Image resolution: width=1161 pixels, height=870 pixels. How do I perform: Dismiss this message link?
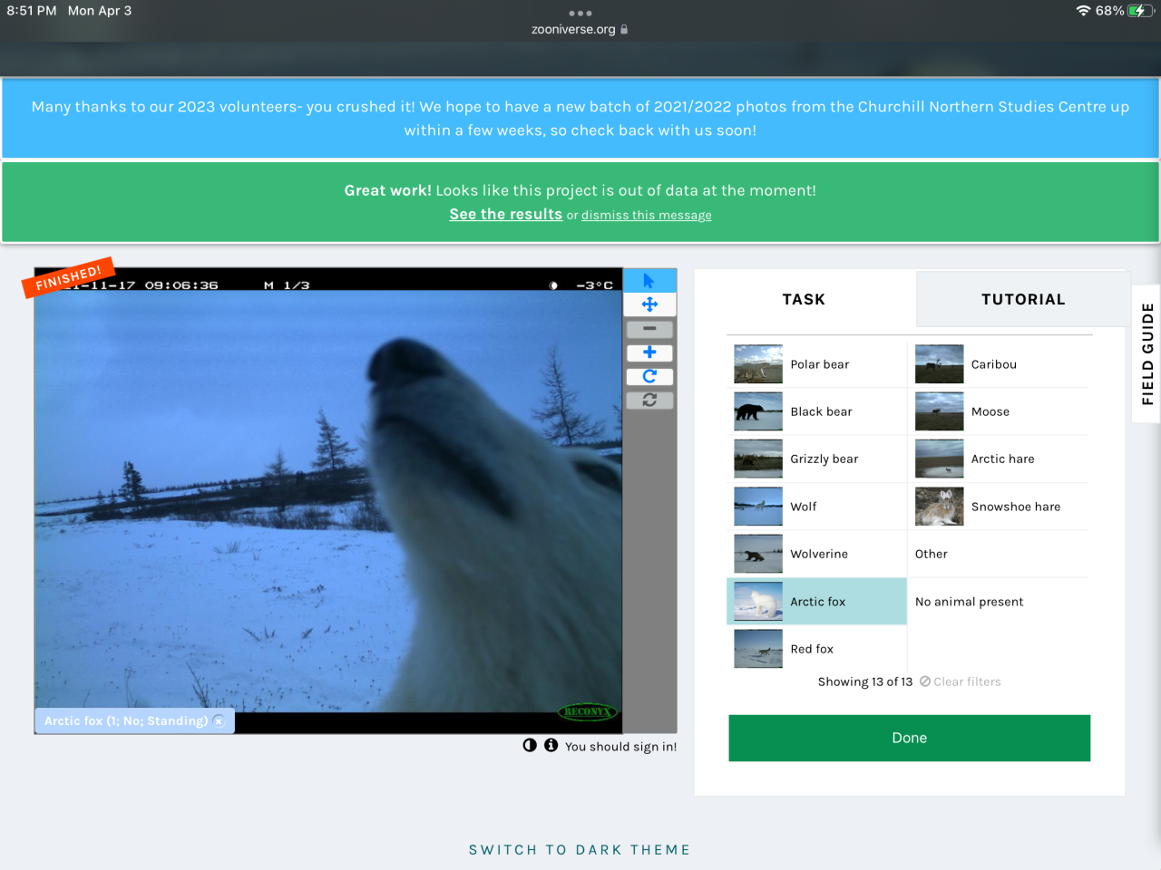[x=647, y=215]
